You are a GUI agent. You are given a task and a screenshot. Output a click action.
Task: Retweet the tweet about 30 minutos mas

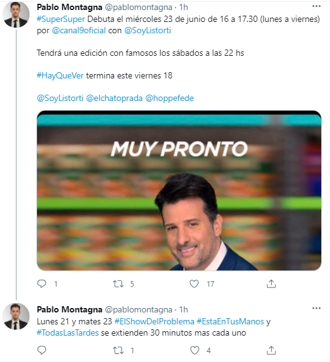coord(118,351)
